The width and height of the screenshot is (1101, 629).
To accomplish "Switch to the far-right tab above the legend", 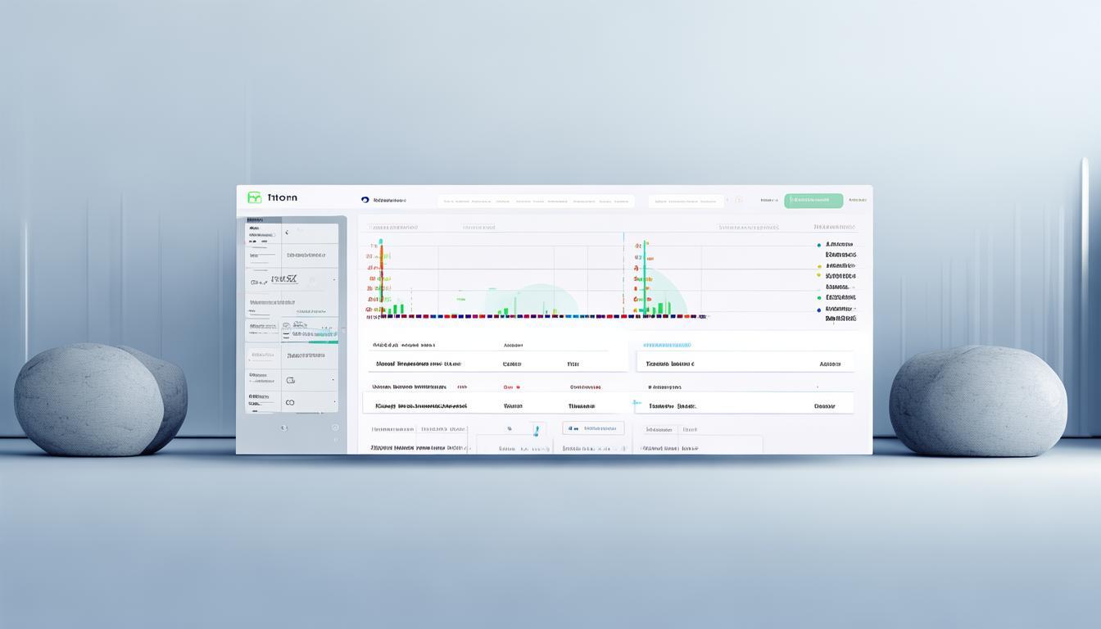I will click(x=834, y=228).
